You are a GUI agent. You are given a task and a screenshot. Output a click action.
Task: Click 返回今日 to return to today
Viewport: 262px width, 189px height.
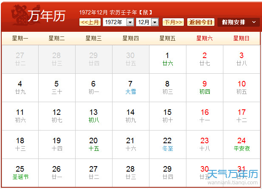(x=201, y=22)
